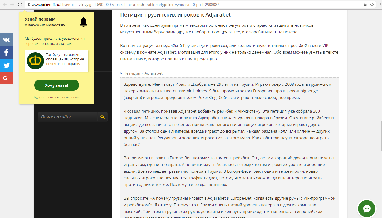This screenshot has width=382, height=218.
Task: Focus the 'Поиск по сайту...' search field
Action: tap(68, 117)
